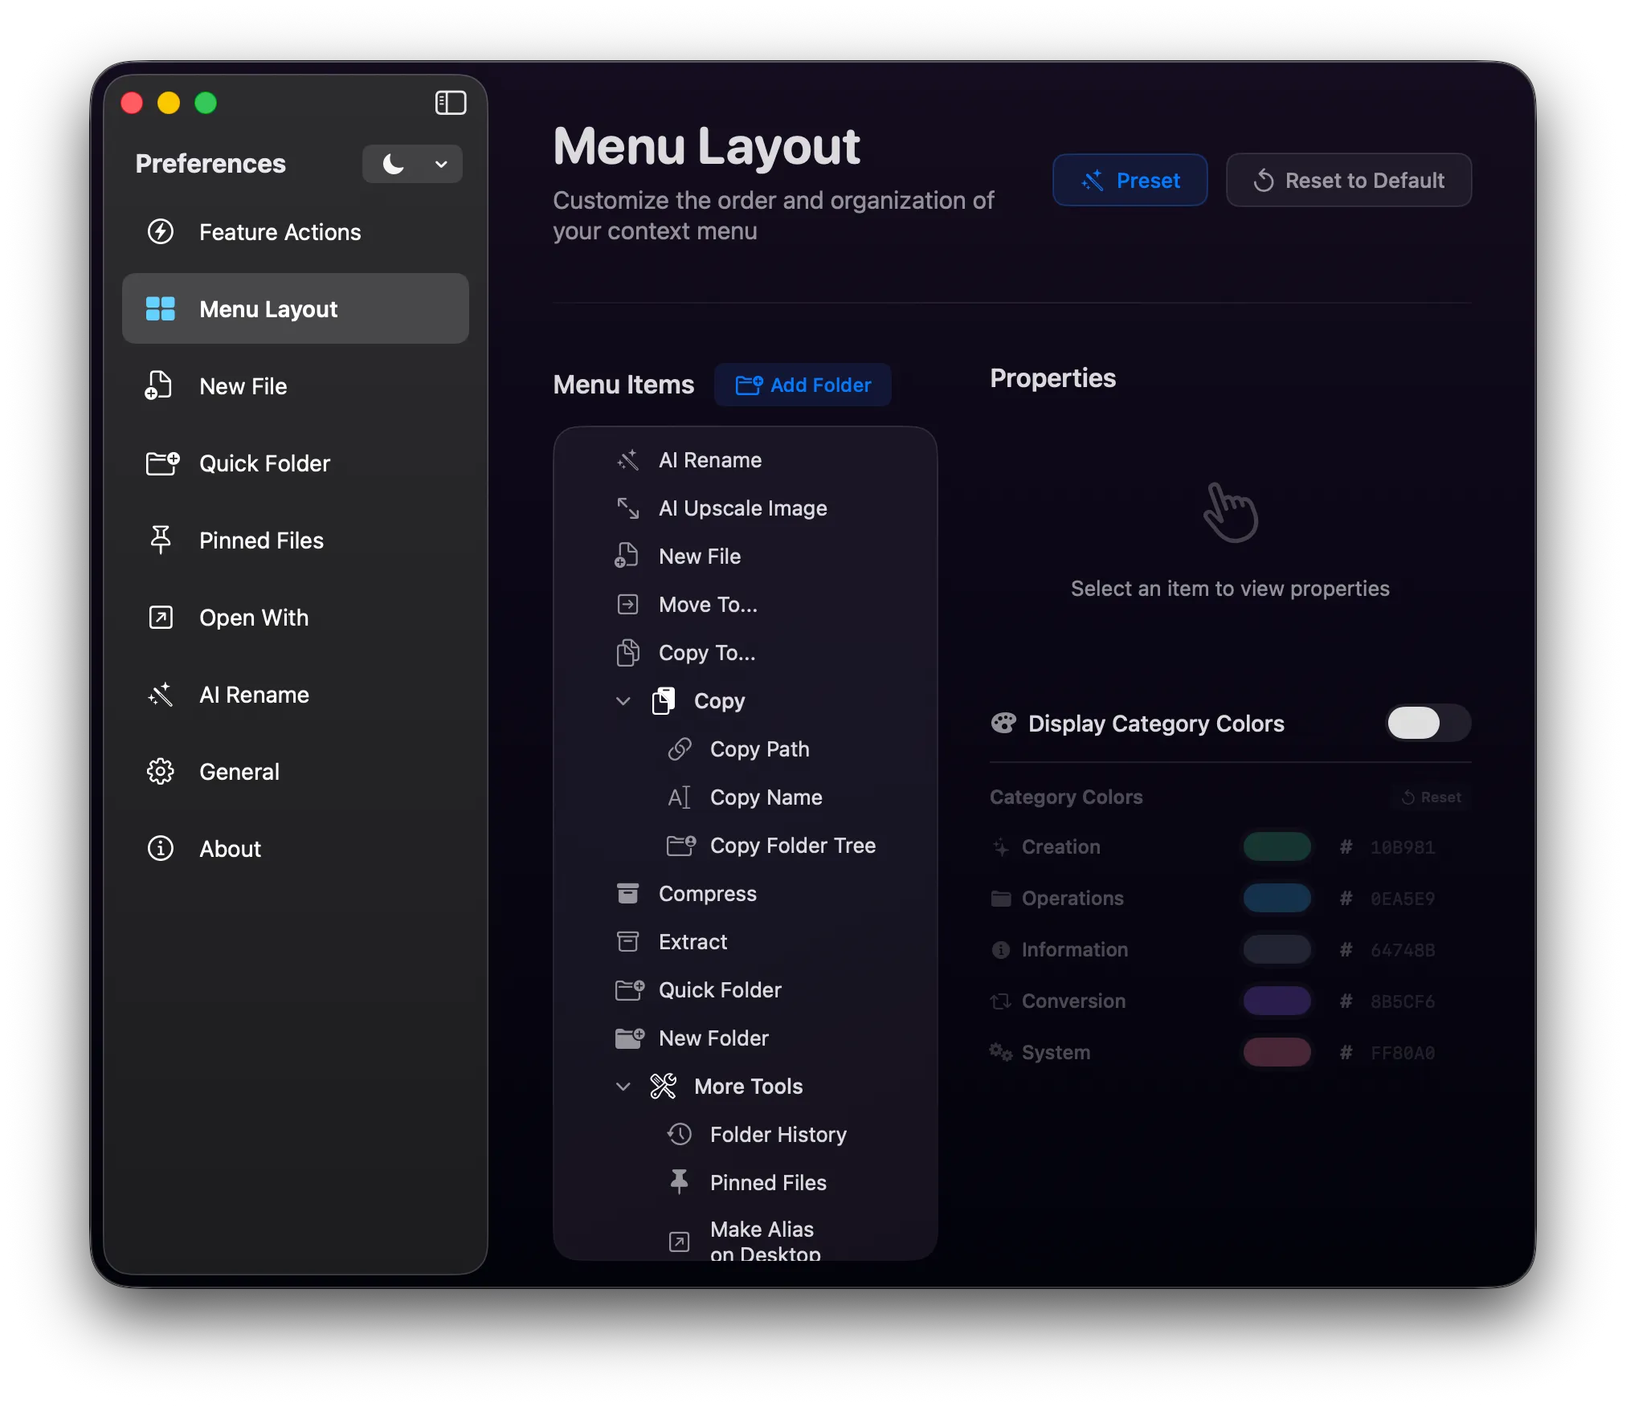Viewport: 1626px width, 1407px height.
Task: Click the System pink color swatch
Action: 1277,1053
